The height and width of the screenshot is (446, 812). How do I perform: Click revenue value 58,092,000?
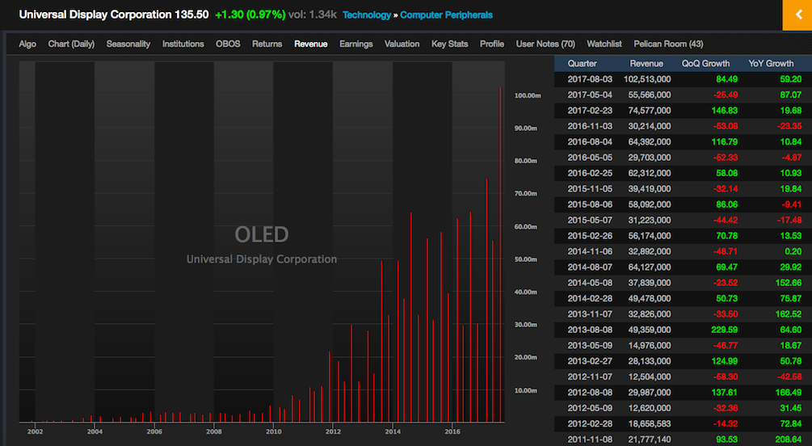(650, 204)
